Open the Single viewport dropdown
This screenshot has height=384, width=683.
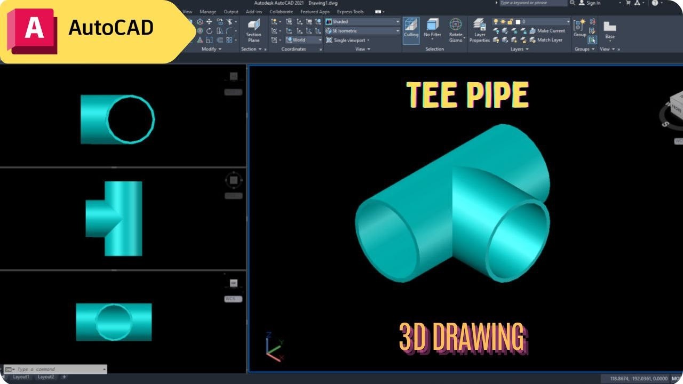368,40
